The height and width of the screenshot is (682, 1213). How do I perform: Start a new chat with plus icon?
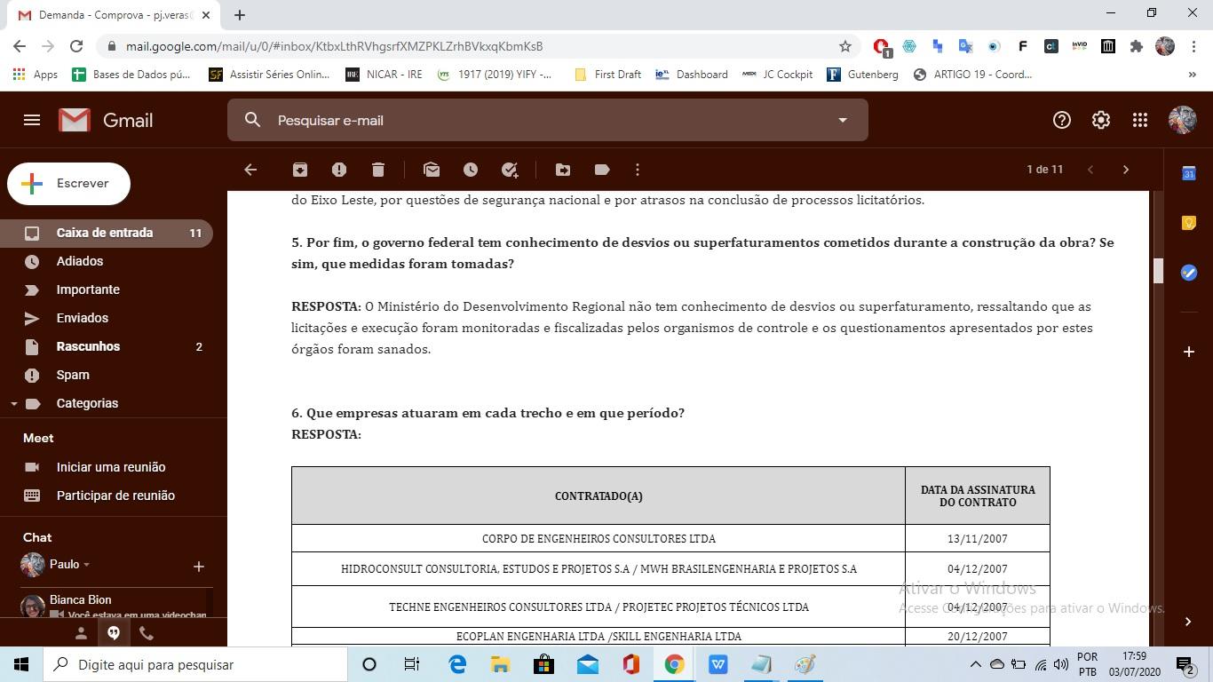(199, 566)
